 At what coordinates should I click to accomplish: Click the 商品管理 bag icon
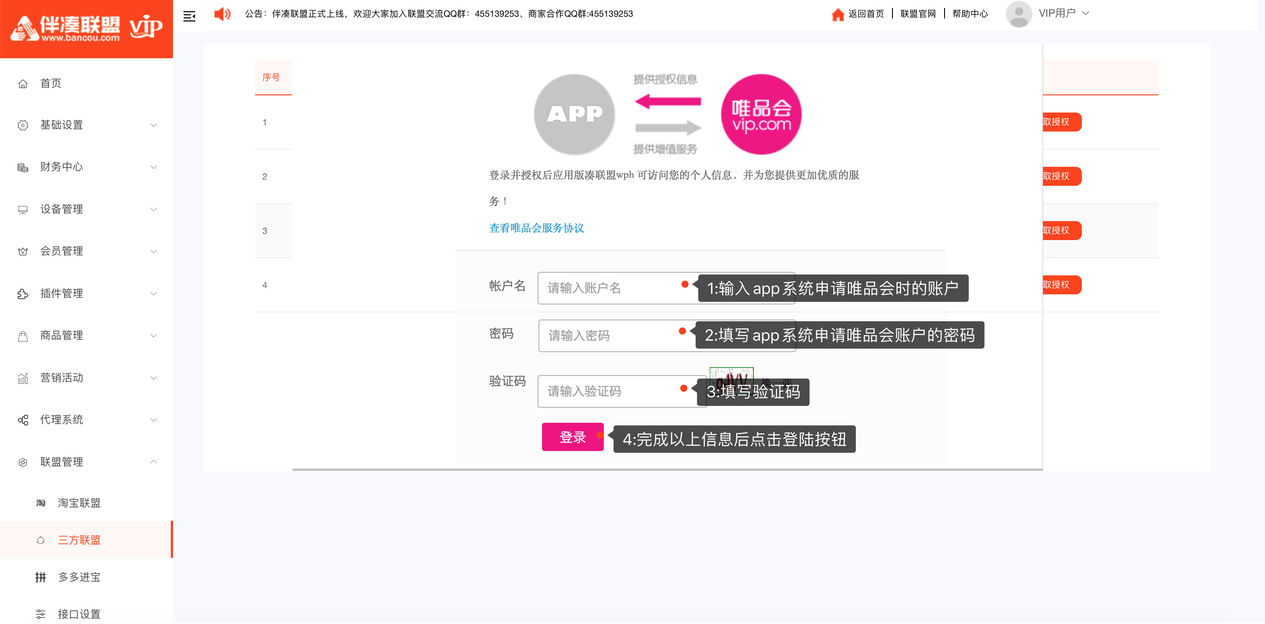coord(23,336)
